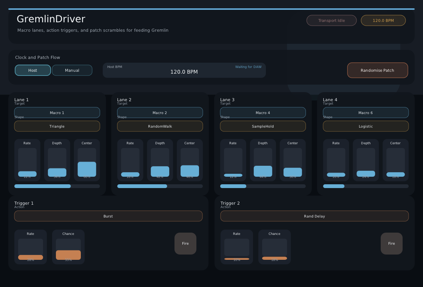
Task: Click the Waiting for DAW status text
Action: click(248, 67)
